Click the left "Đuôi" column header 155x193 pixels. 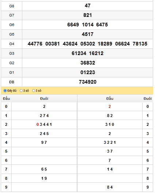[44, 99]
